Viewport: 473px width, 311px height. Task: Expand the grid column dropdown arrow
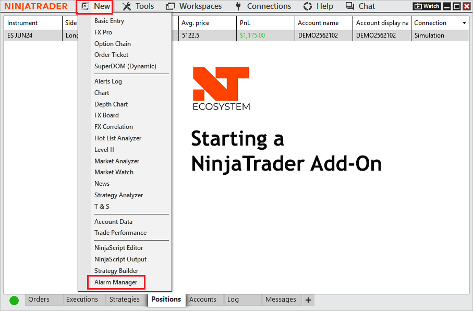[464, 23]
